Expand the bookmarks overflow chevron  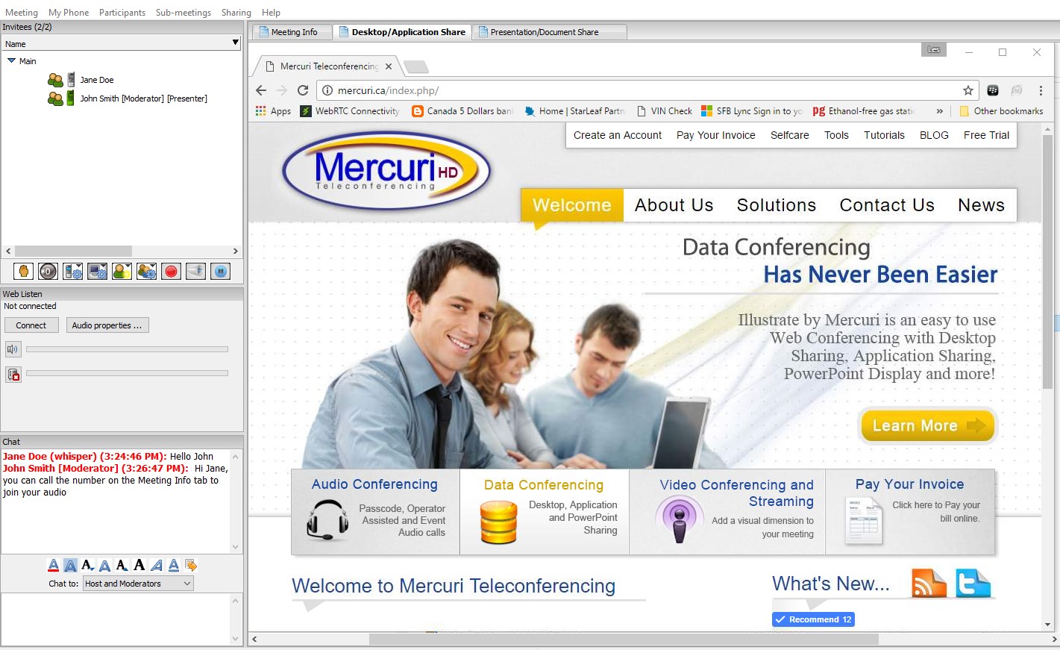[939, 111]
